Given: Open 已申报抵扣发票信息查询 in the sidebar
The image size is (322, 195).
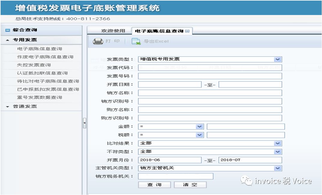Looking at the screenshot, I should (x=48, y=89).
